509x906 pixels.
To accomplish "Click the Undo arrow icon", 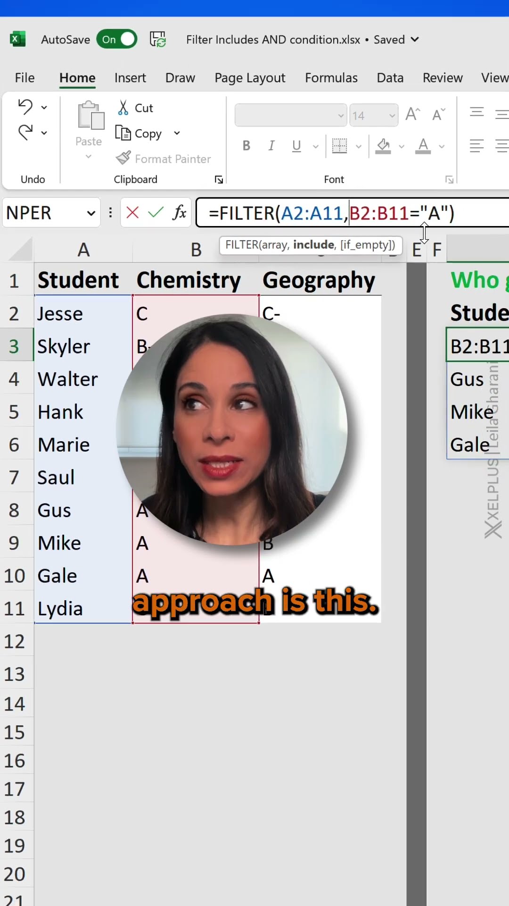I will 25,107.
